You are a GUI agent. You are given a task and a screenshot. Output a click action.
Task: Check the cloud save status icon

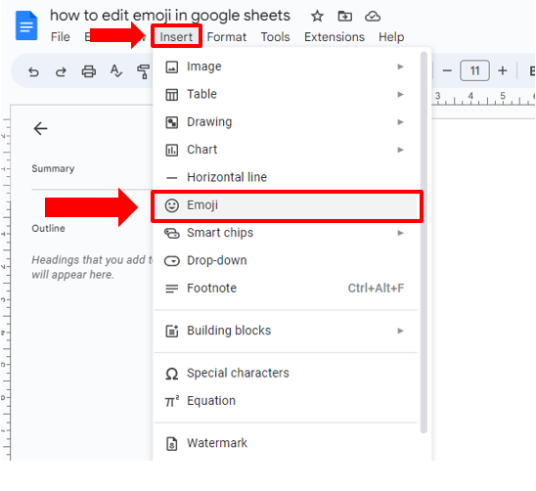click(373, 16)
